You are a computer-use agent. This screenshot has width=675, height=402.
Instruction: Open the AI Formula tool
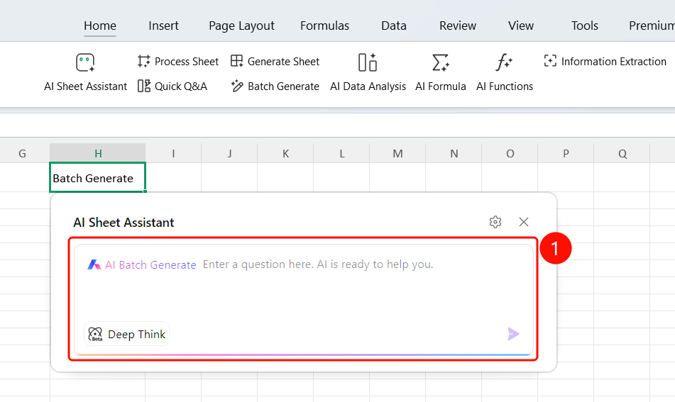coord(440,73)
